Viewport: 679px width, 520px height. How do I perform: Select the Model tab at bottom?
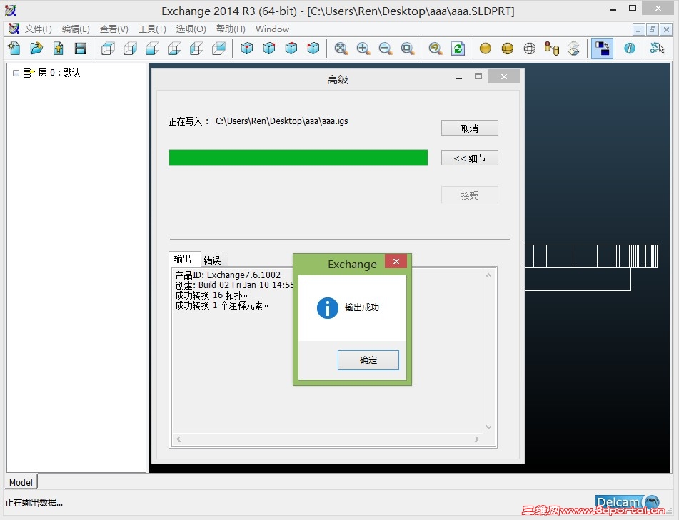(21, 482)
